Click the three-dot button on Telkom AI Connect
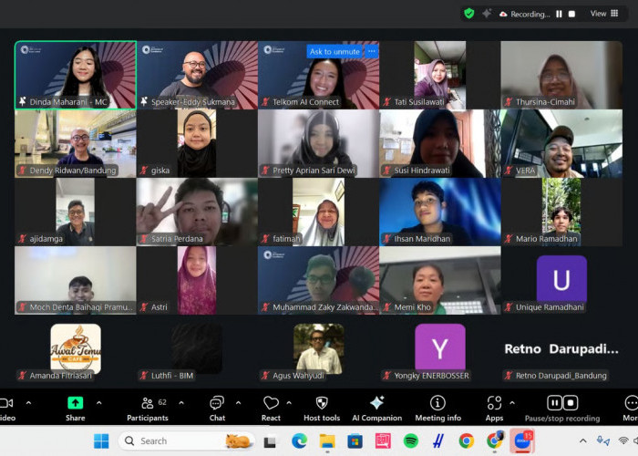 (x=371, y=52)
